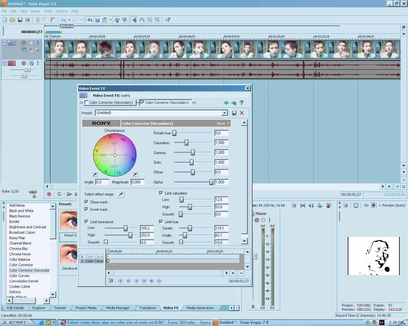This screenshot has height=326, width=408.
Task: Toggle the Limit luminance checkbox
Action: click(86, 222)
